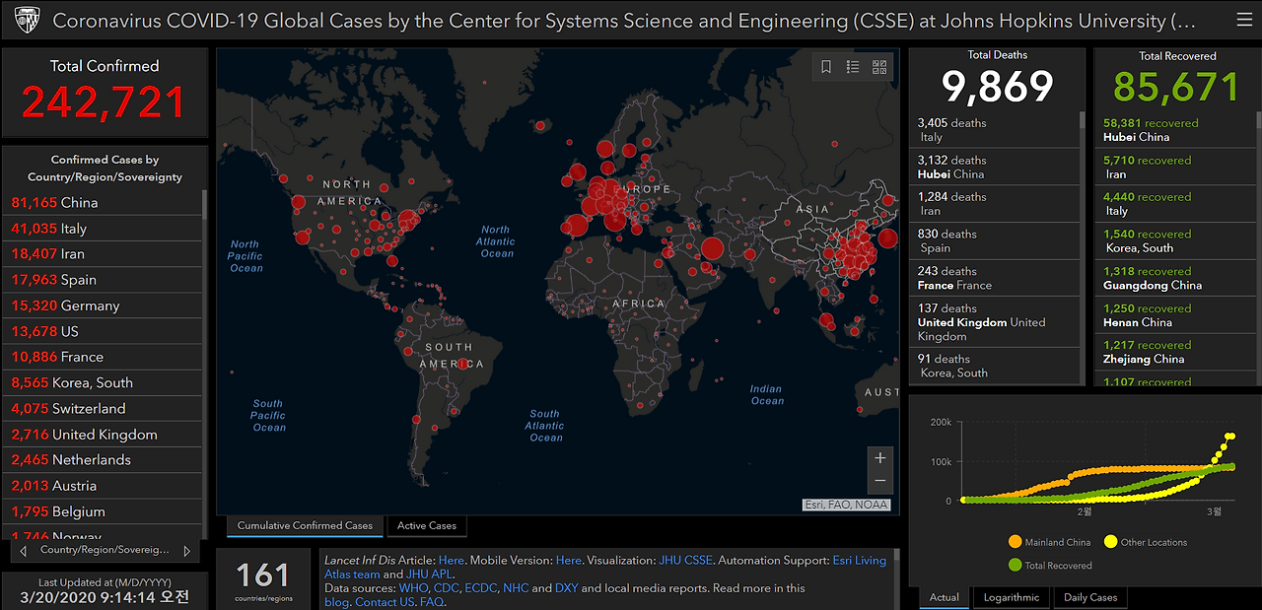The height and width of the screenshot is (610, 1262).
Task: Click 1,284 deaths Iran entry
Action: [995, 204]
